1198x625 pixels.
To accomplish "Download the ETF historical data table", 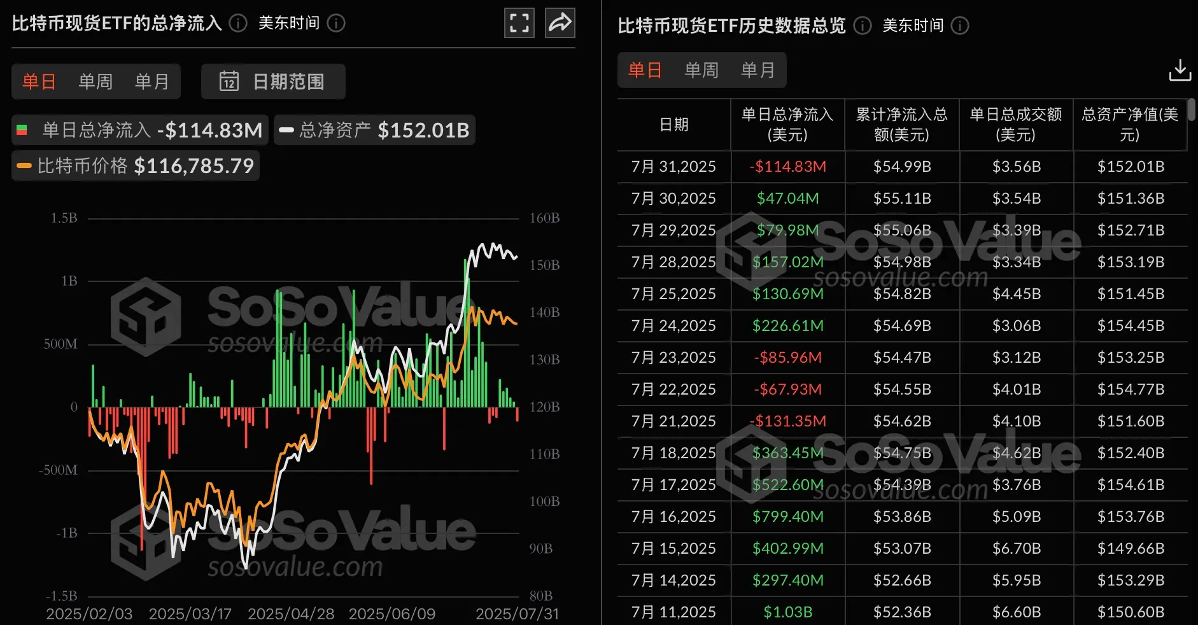I will coord(1180,70).
